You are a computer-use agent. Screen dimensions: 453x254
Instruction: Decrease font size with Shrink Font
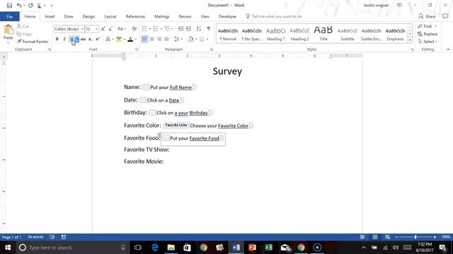pyautogui.click(x=110, y=29)
